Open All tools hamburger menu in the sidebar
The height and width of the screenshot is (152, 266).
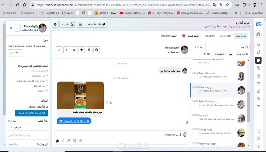pos(258,107)
